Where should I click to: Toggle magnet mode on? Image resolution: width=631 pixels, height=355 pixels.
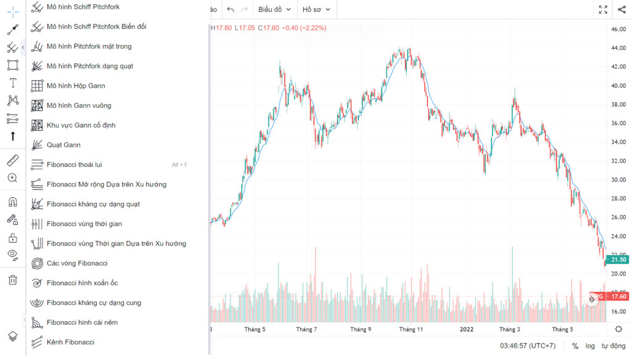(12, 202)
